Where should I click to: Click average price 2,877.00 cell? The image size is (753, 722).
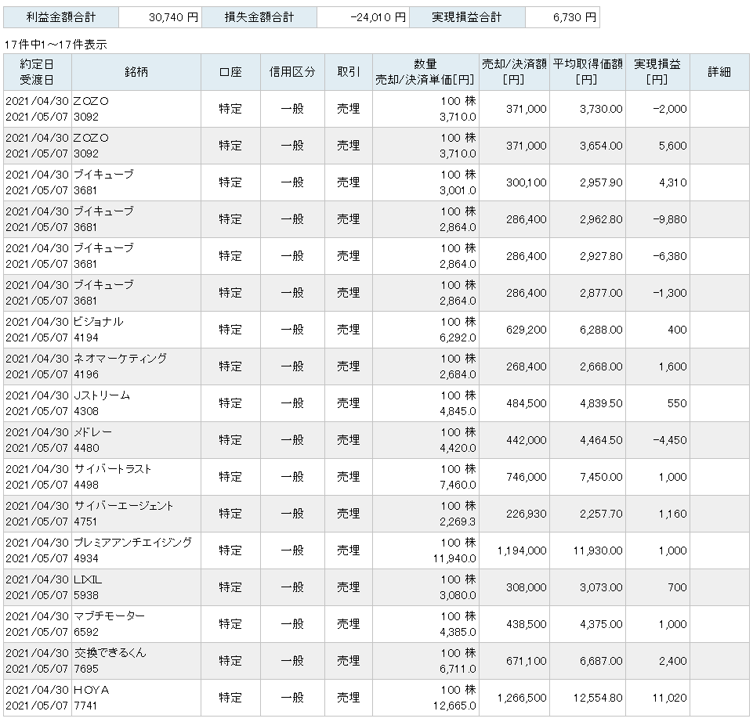point(588,293)
